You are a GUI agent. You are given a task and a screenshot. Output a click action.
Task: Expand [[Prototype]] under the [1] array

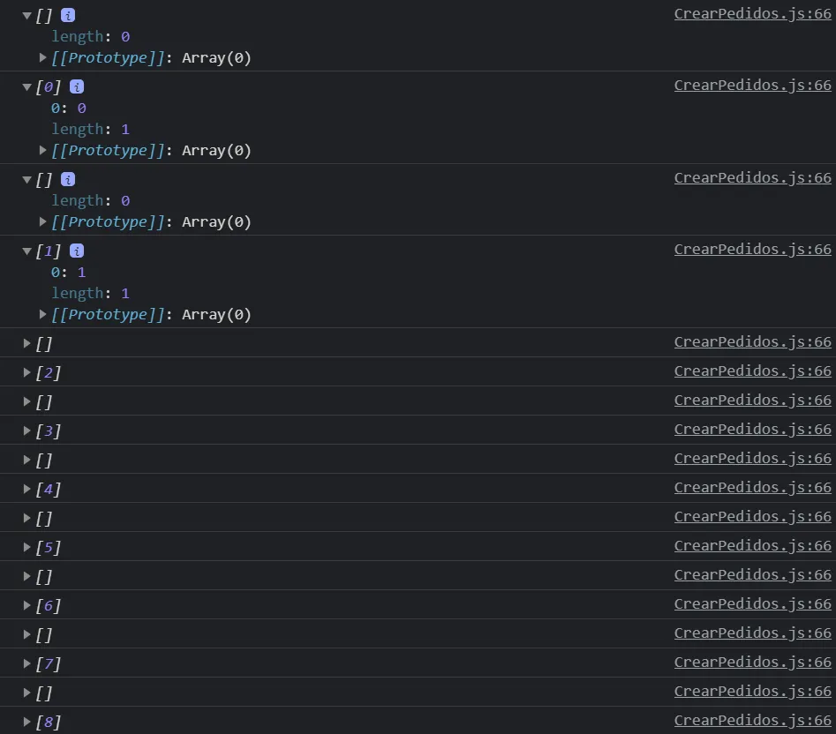click(43, 314)
